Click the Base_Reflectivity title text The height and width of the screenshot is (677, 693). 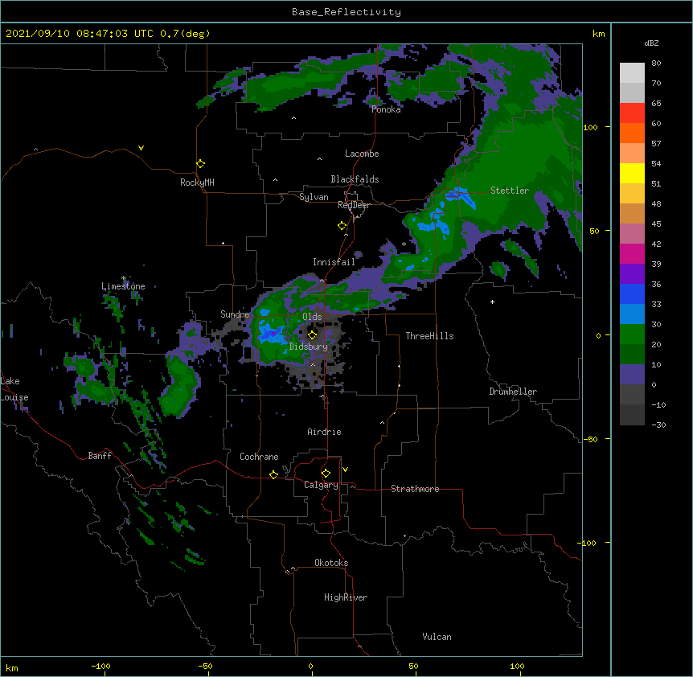[x=346, y=12]
